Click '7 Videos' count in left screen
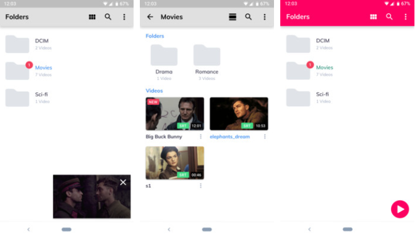 43,75
